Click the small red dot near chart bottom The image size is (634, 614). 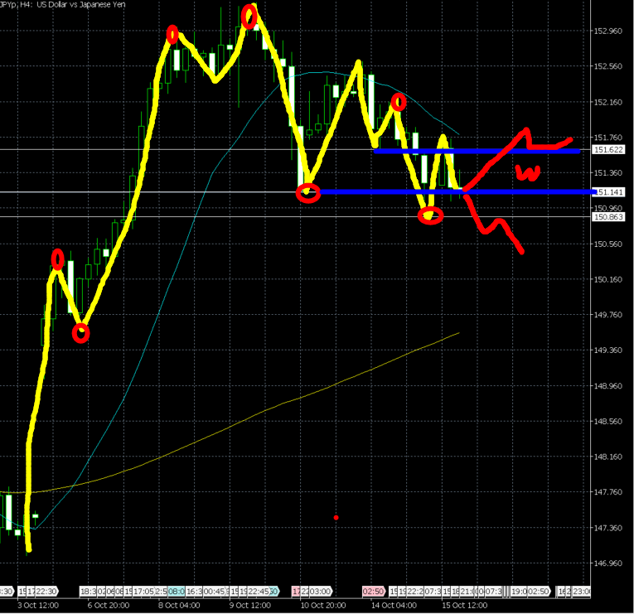[336, 518]
